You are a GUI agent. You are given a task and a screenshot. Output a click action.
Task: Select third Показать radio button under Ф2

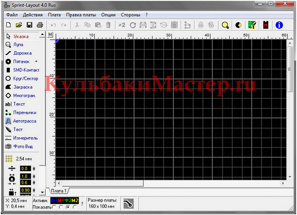68,207
